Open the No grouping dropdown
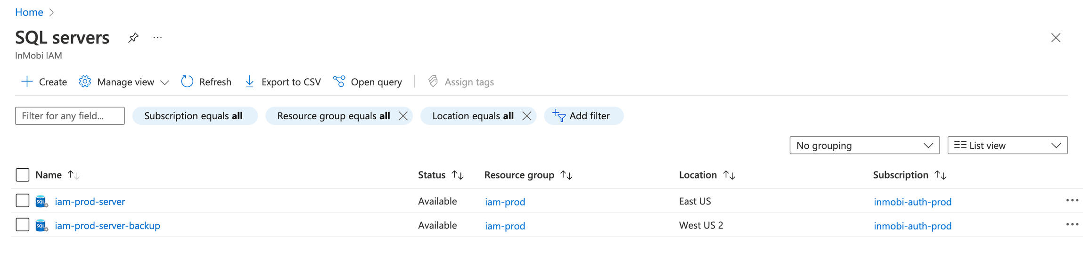 864,145
